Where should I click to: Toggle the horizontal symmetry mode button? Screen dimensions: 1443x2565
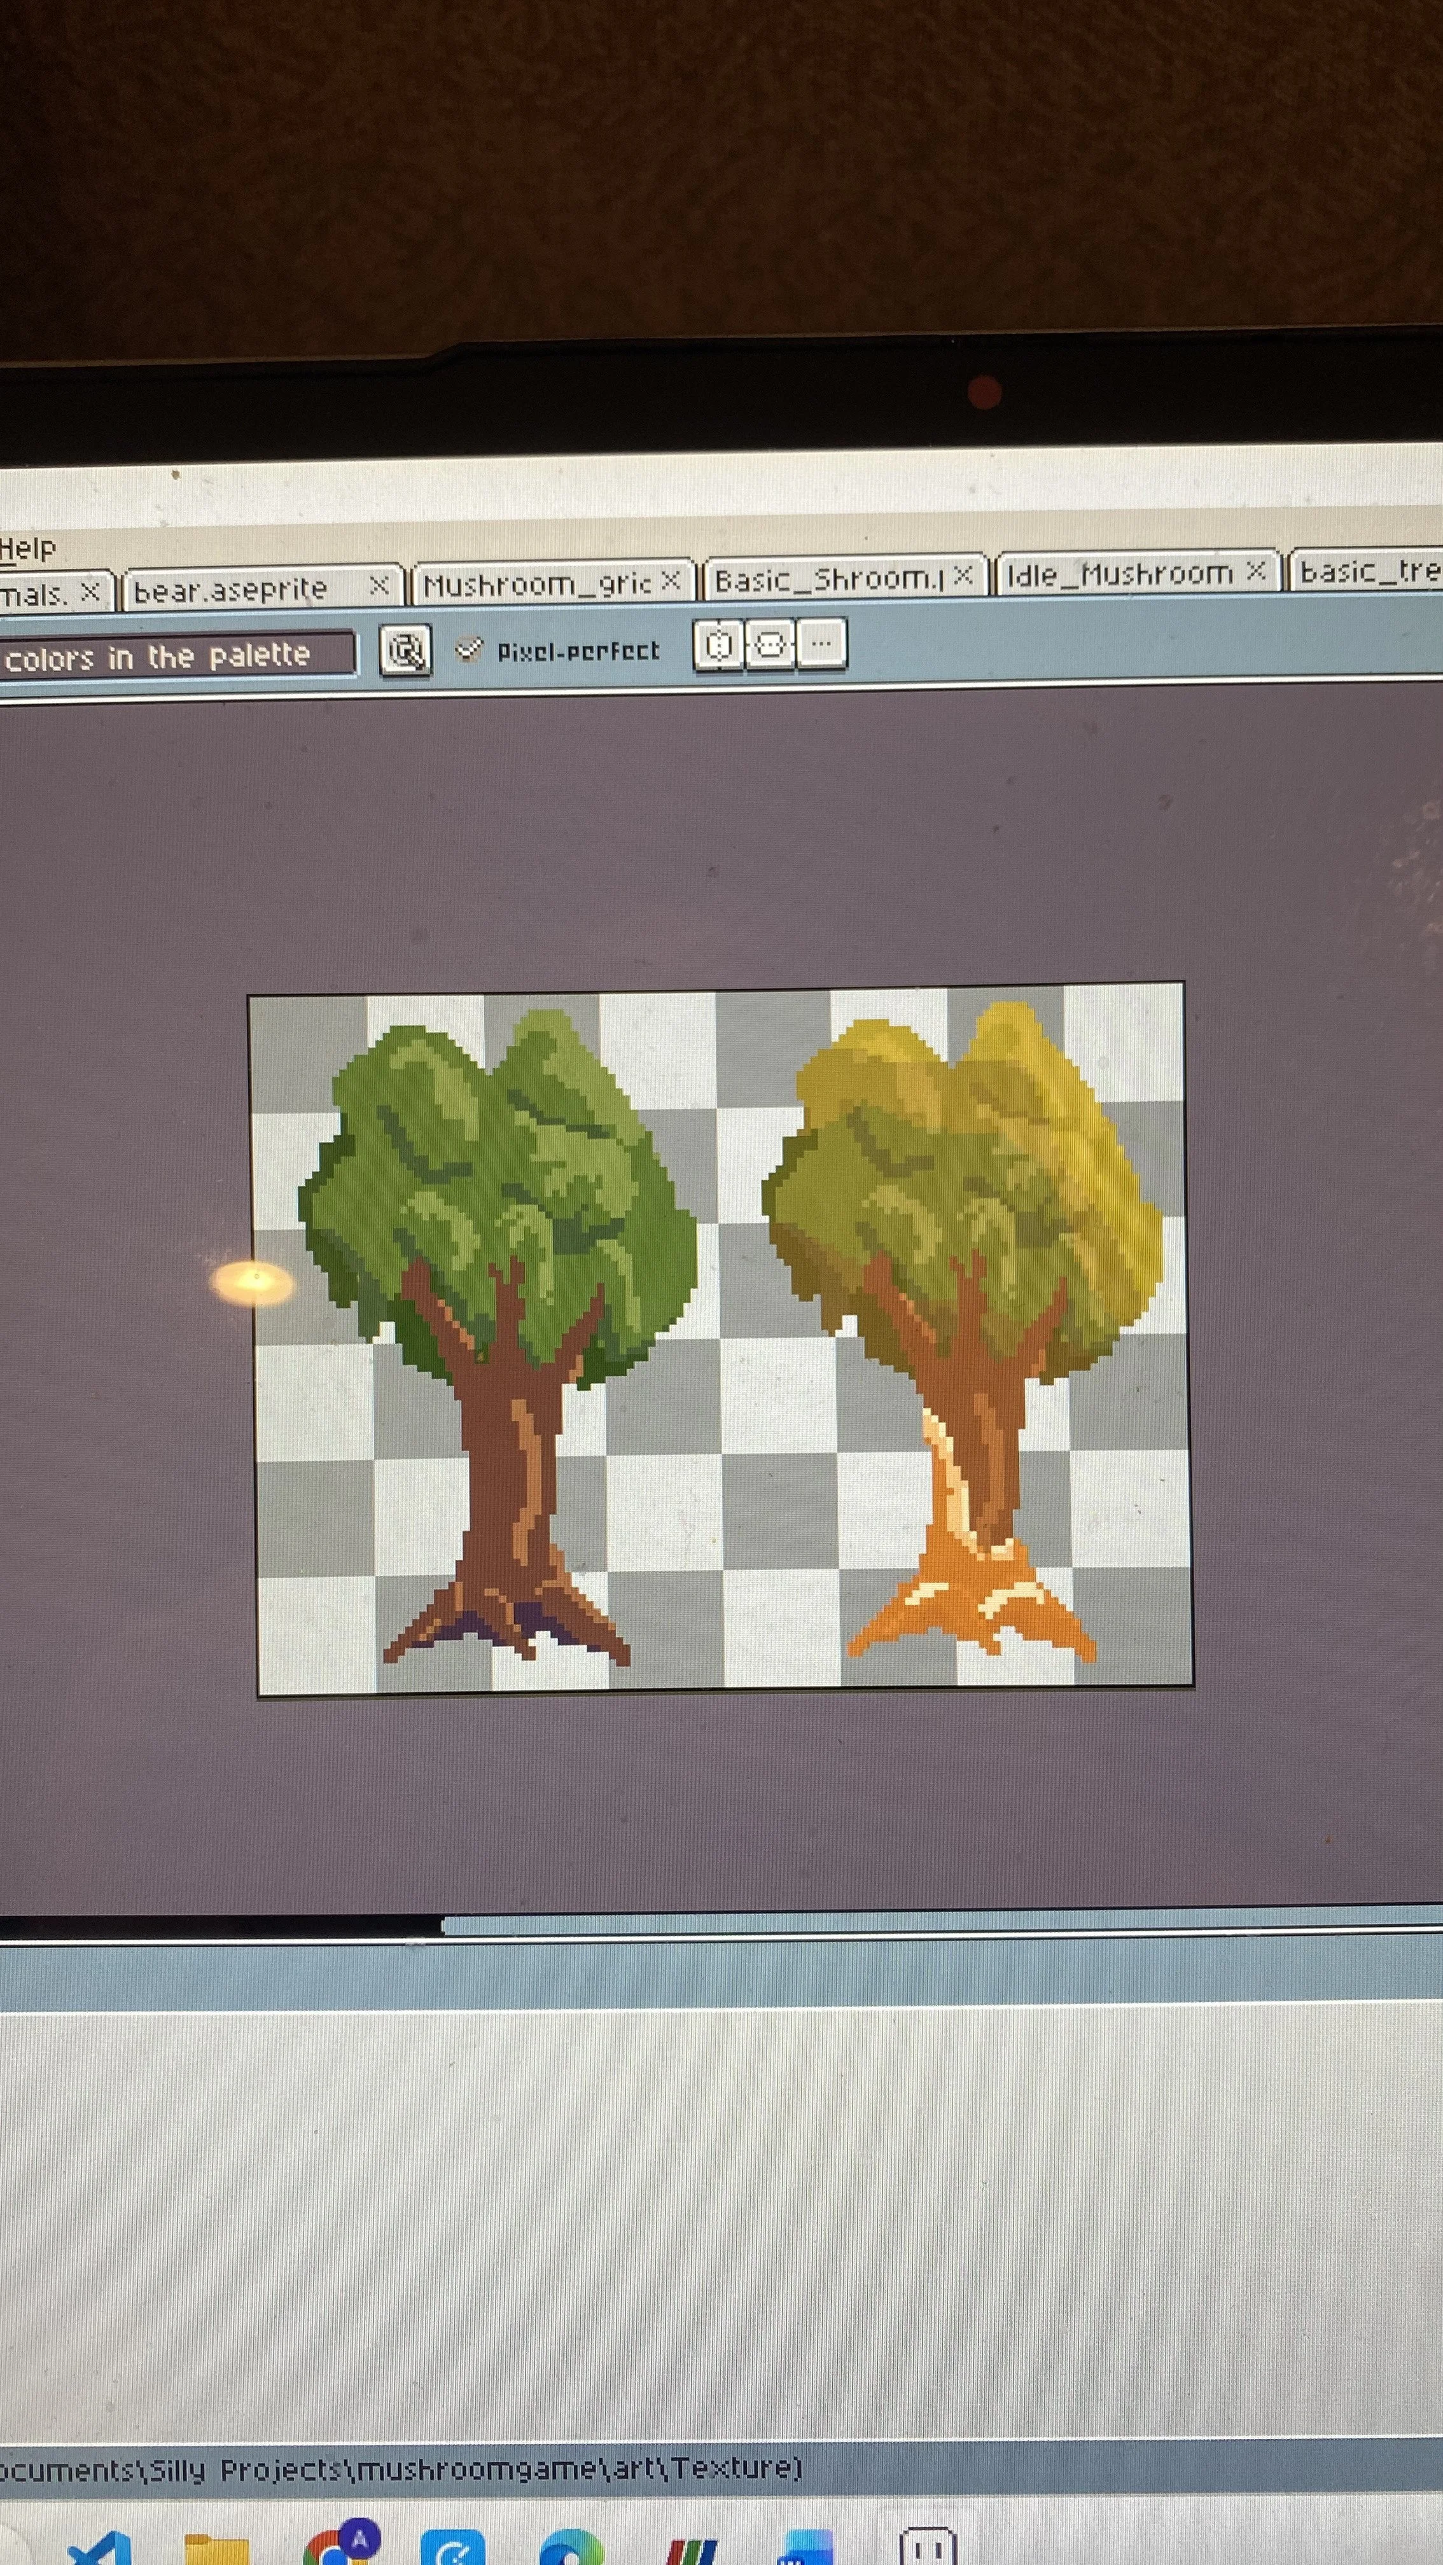point(770,645)
